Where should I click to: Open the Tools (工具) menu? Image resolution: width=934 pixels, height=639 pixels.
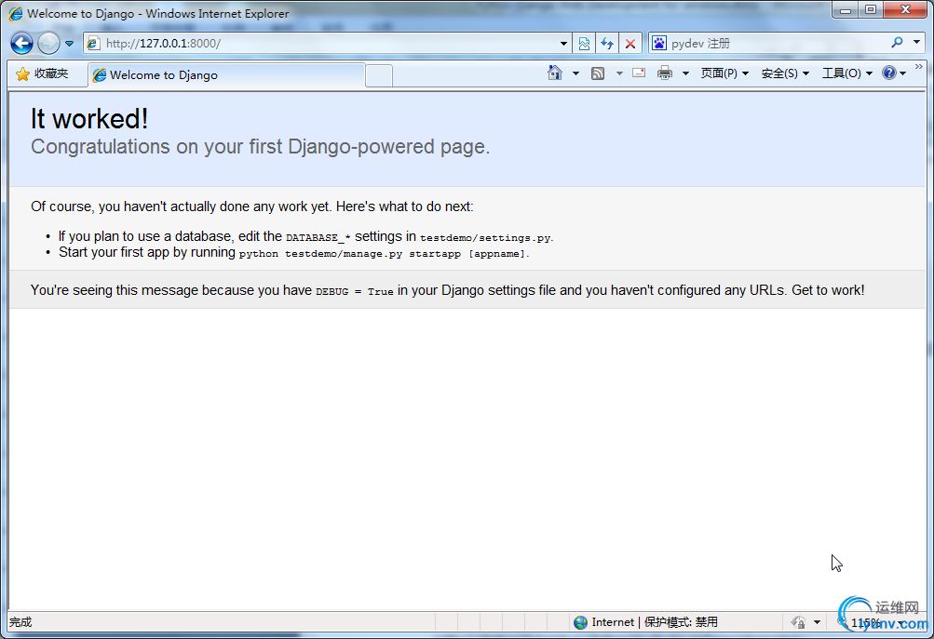coord(847,73)
